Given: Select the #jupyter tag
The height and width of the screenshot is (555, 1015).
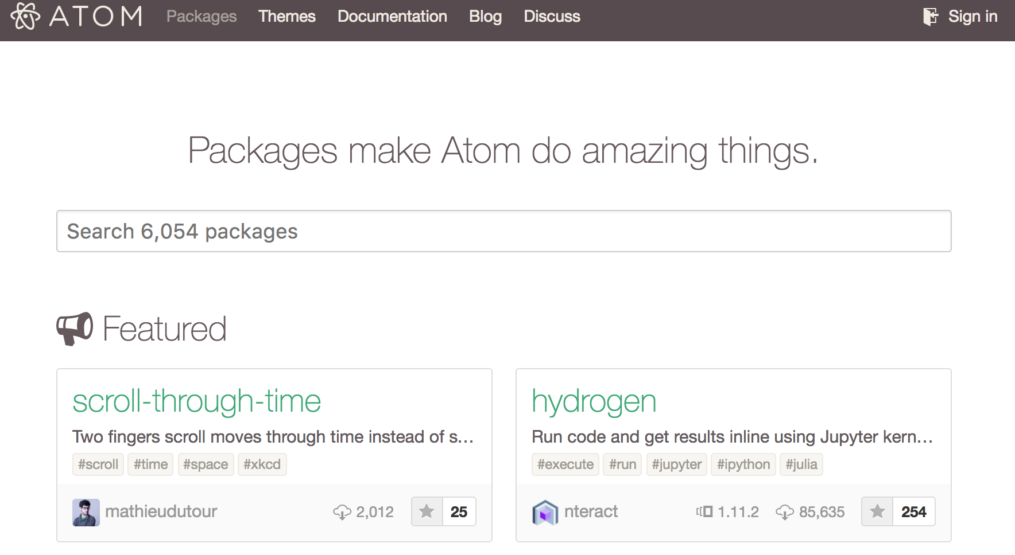Looking at the screenshot, I should tap(676, 464).
